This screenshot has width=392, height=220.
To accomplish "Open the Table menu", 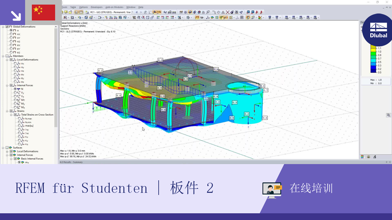I will click(73, 7).
